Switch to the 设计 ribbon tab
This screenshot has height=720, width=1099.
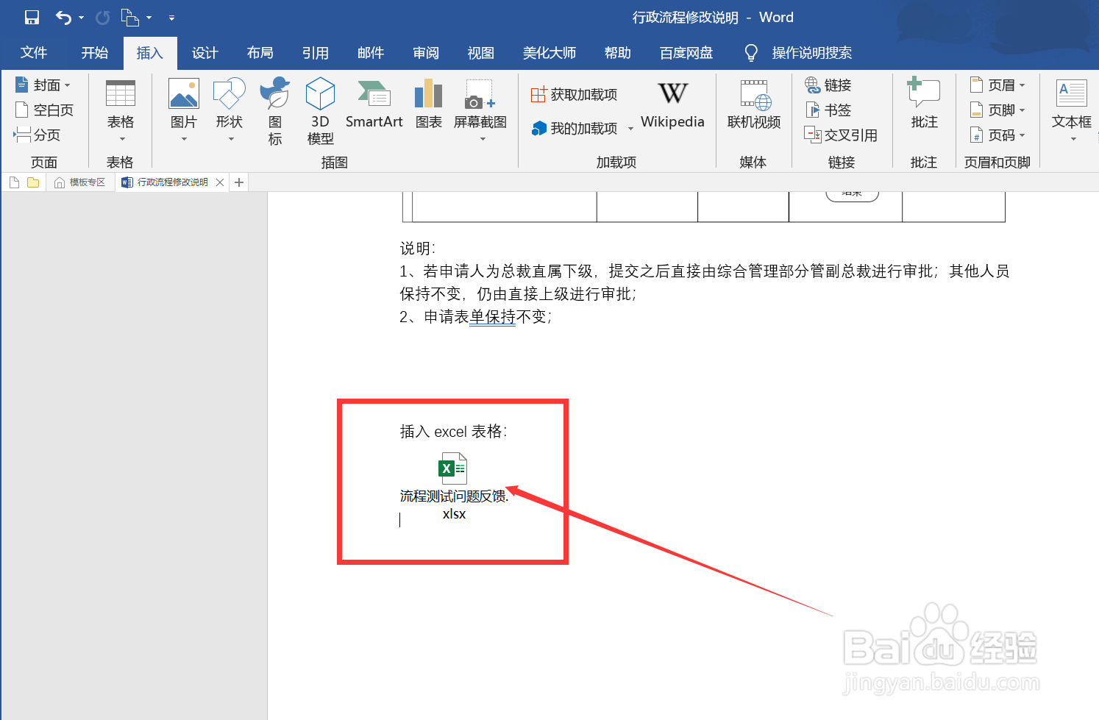(205, 53)
